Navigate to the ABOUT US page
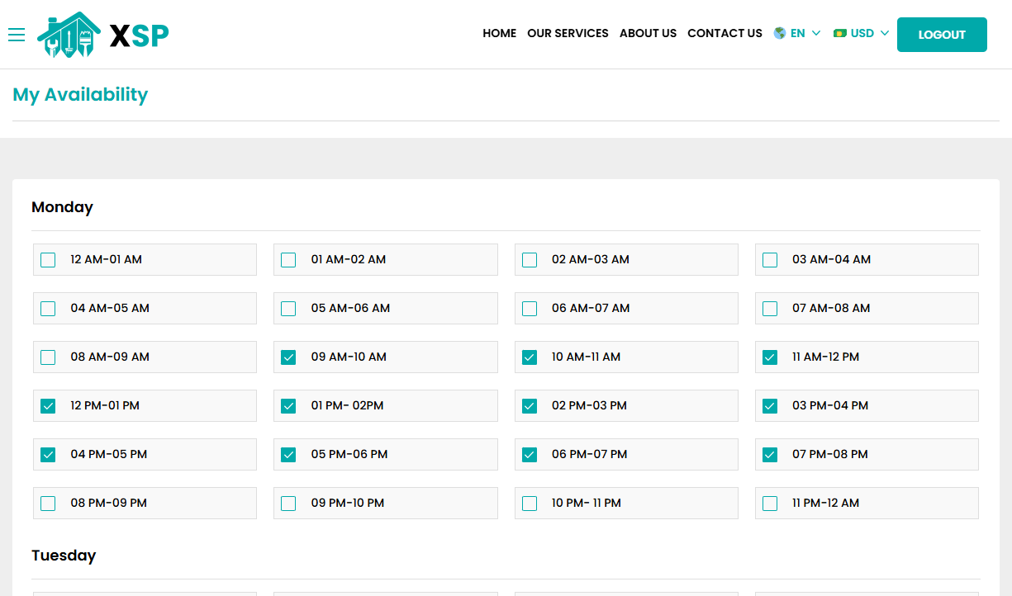 648,33
